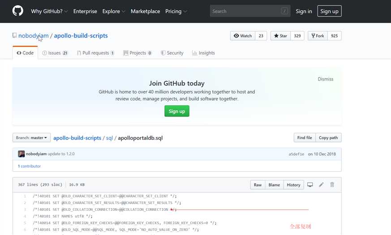The width and height of the screenshot is (391, 235).
Task: Go to apollo-build-scripts breadcrumb link
Action: click(x=77, y=138)
